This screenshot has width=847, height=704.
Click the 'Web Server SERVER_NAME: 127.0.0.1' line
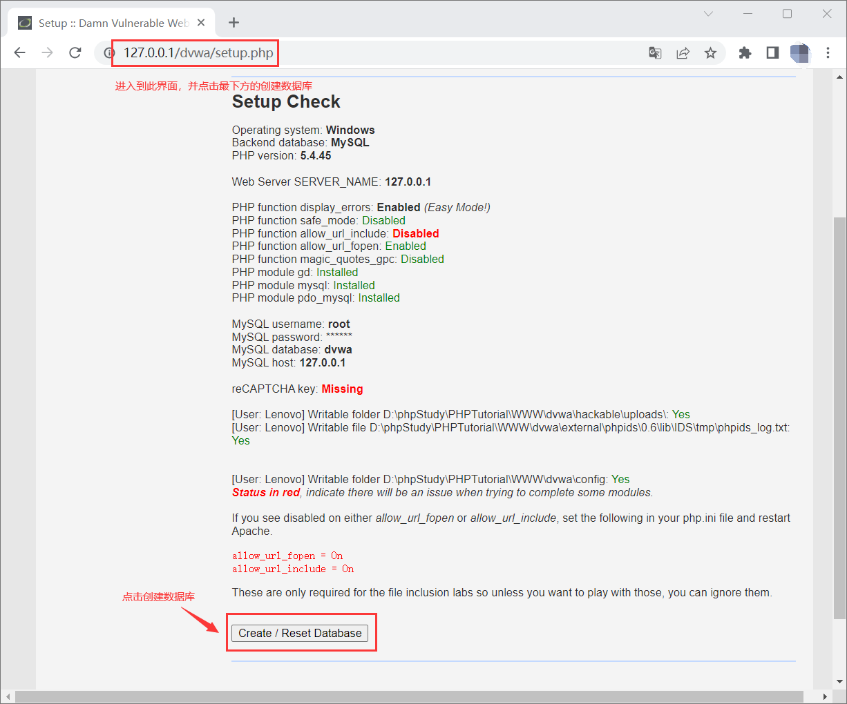[x=332, y=182]
